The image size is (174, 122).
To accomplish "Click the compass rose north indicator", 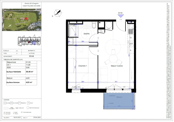I will [58, 13].
